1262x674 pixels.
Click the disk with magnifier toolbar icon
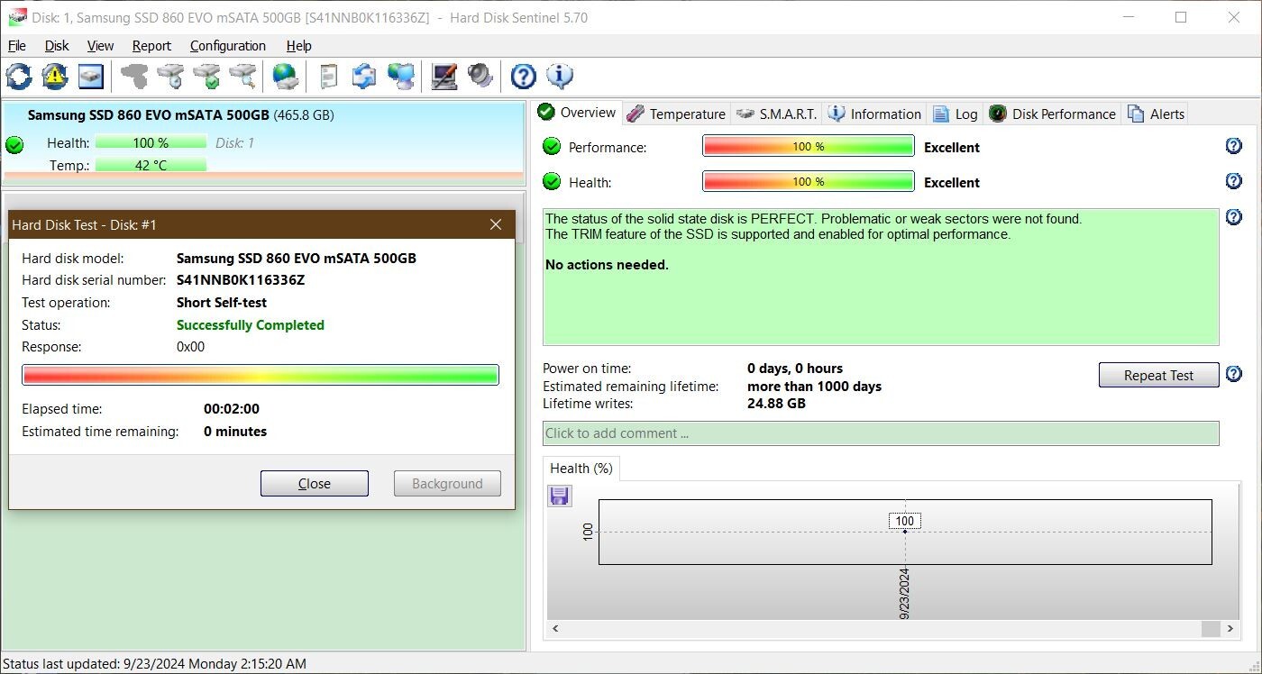[x=242, y=77]
